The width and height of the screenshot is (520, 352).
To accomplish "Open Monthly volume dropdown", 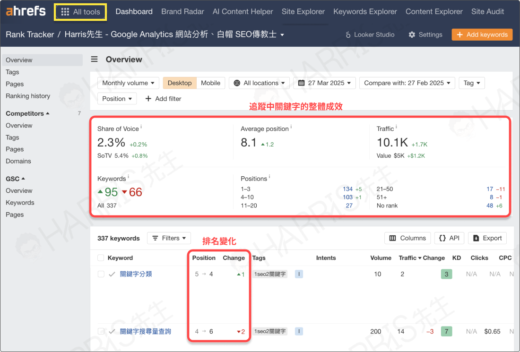I will [x=128, y=83].
